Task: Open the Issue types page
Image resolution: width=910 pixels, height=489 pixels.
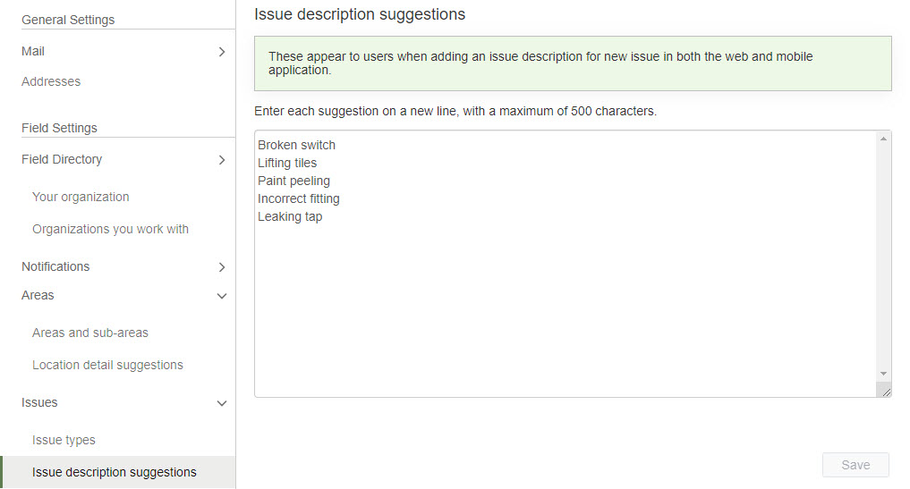Action: [64, 440]
